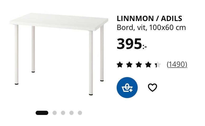Click the nearest foreground table leg
This screenshot has width=205, height=126.
(91, 63)
